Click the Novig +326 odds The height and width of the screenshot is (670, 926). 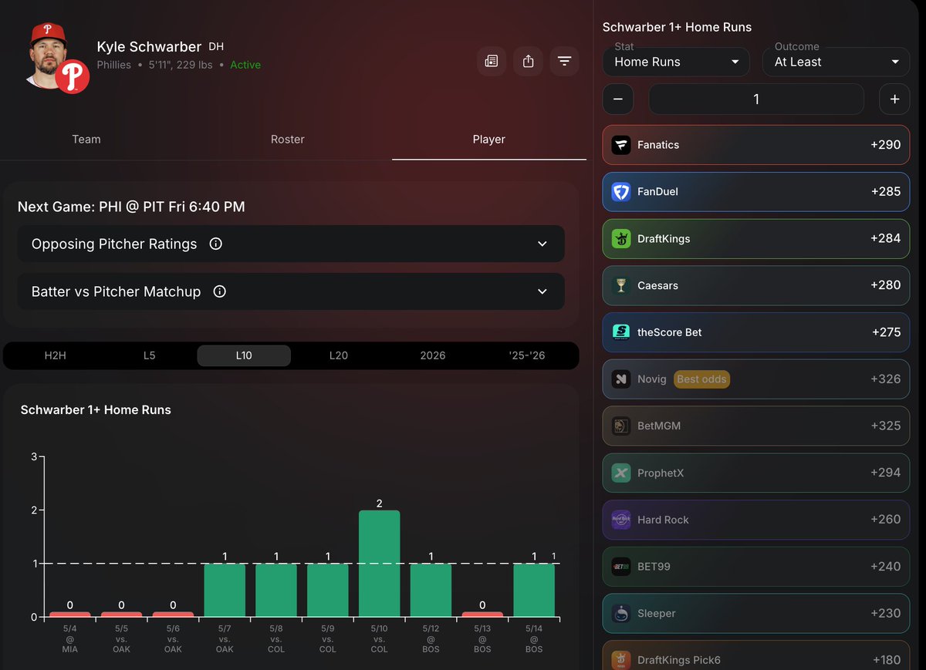(886, 379)
